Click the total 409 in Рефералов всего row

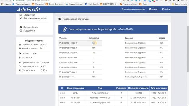tap(94, 77)
